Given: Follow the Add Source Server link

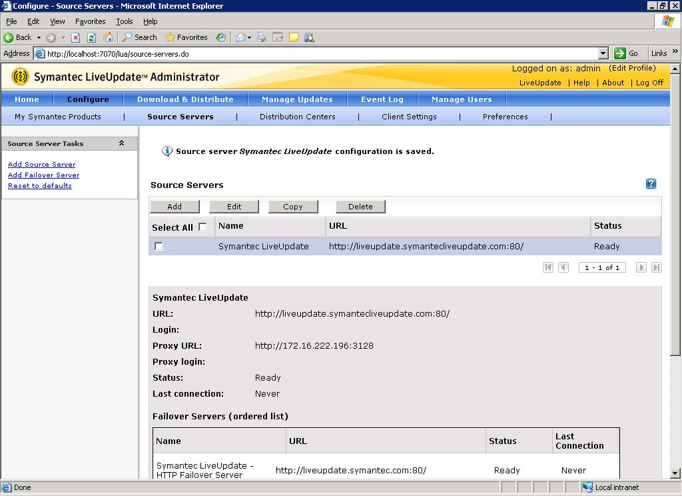Looking at the screenshot, I should [42, 164].
